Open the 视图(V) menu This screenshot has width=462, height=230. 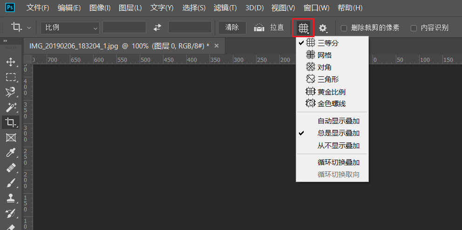pyautogui.click(x=283, y=8)
